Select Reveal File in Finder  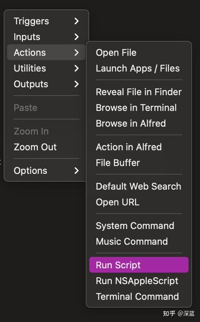(x=139, y=92)
